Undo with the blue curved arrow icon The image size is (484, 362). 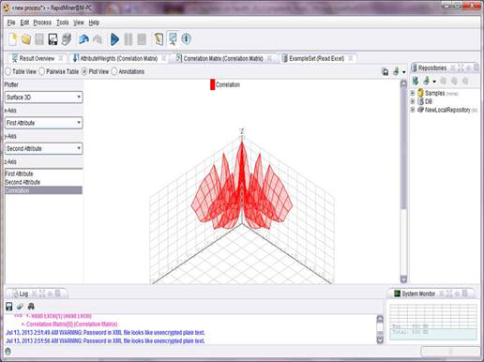(x=83, y=39)
